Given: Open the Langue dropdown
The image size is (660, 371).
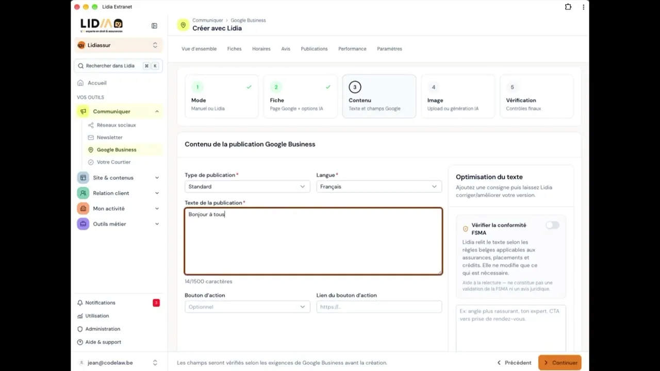Looking at the screenshot, I should (379, 187).
